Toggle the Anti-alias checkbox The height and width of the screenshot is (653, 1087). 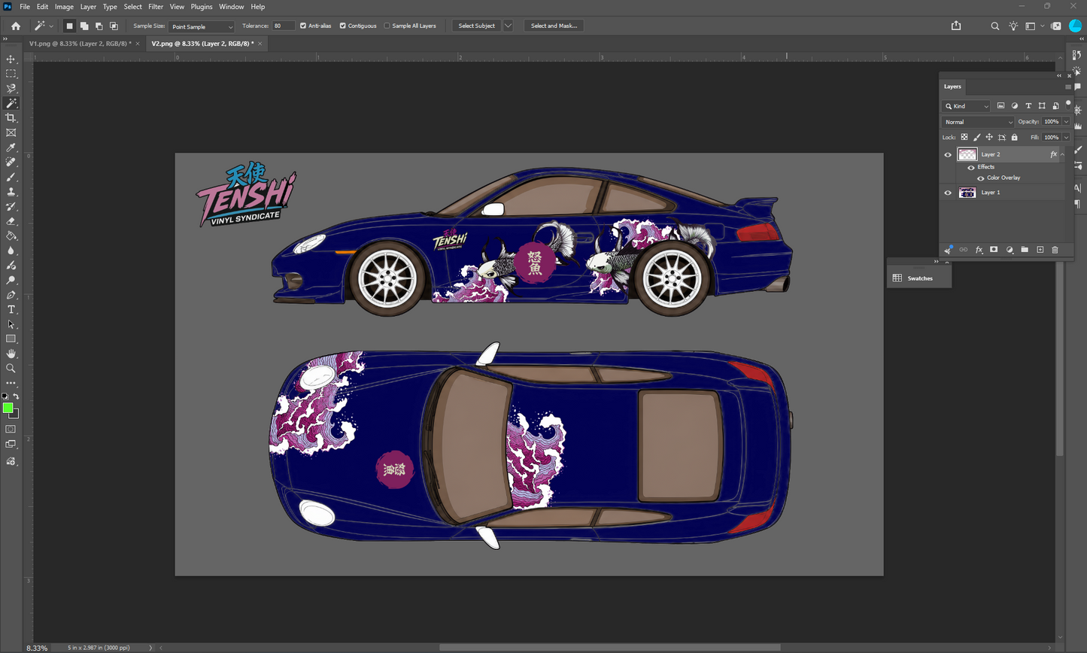click(x=303, y=26)
